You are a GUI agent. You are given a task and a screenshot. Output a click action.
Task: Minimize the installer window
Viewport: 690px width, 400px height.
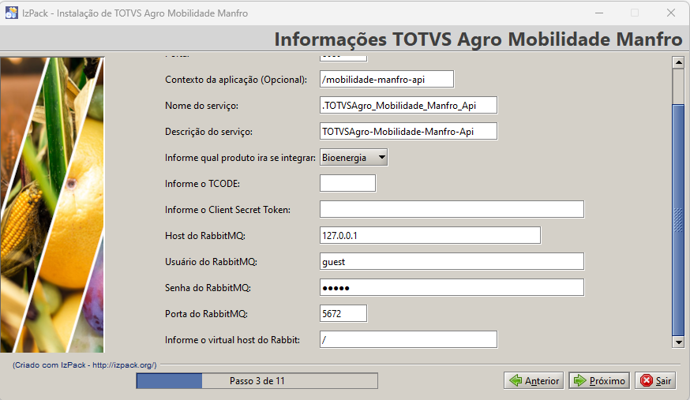(599, 13)
